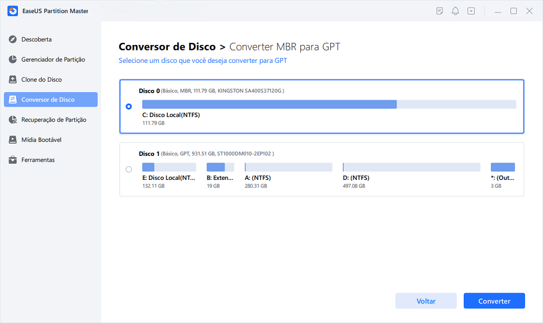
Task: Click the C: Disco Local(NTFS) label
Action: (171, 115)
